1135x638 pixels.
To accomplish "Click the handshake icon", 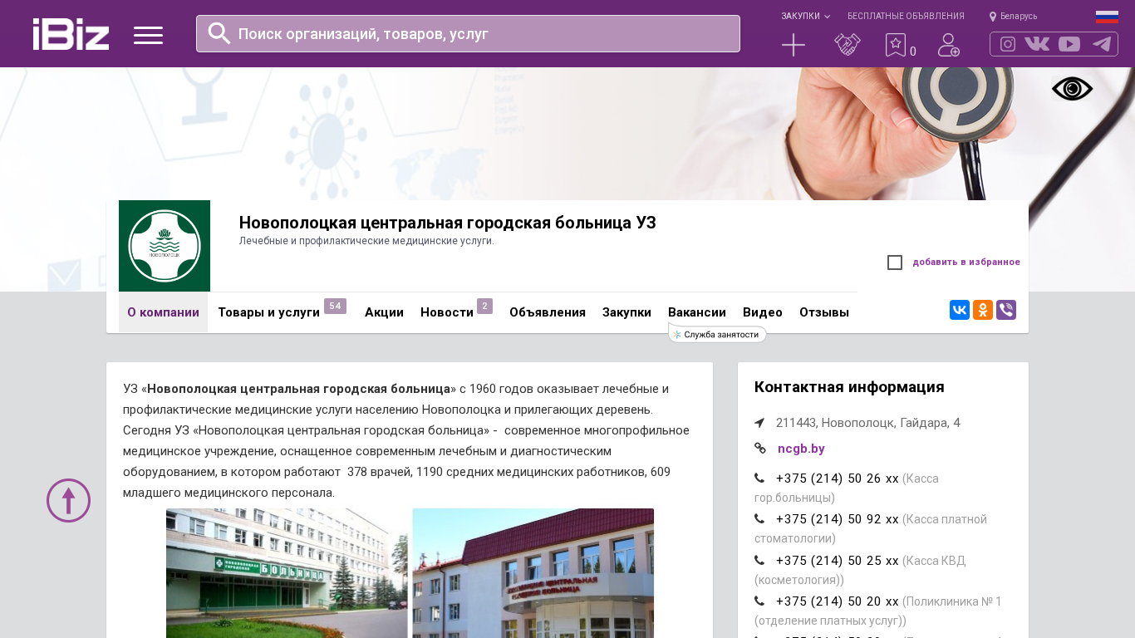I will [848, 45].
